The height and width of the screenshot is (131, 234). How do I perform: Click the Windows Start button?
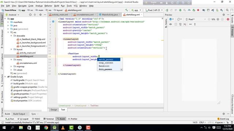(4, 128)
